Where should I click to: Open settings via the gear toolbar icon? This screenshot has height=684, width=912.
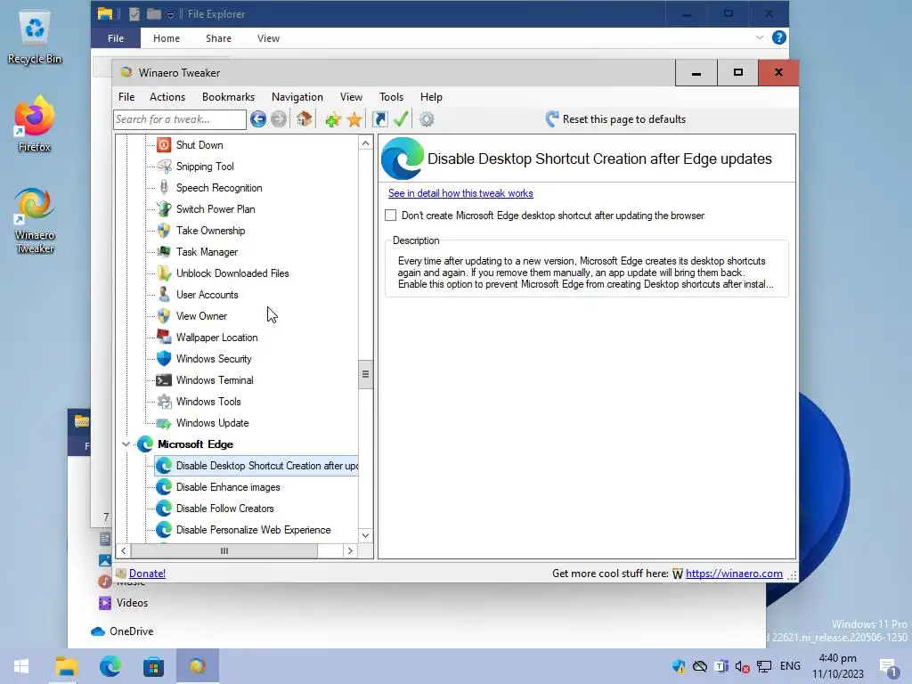point(427,119)
